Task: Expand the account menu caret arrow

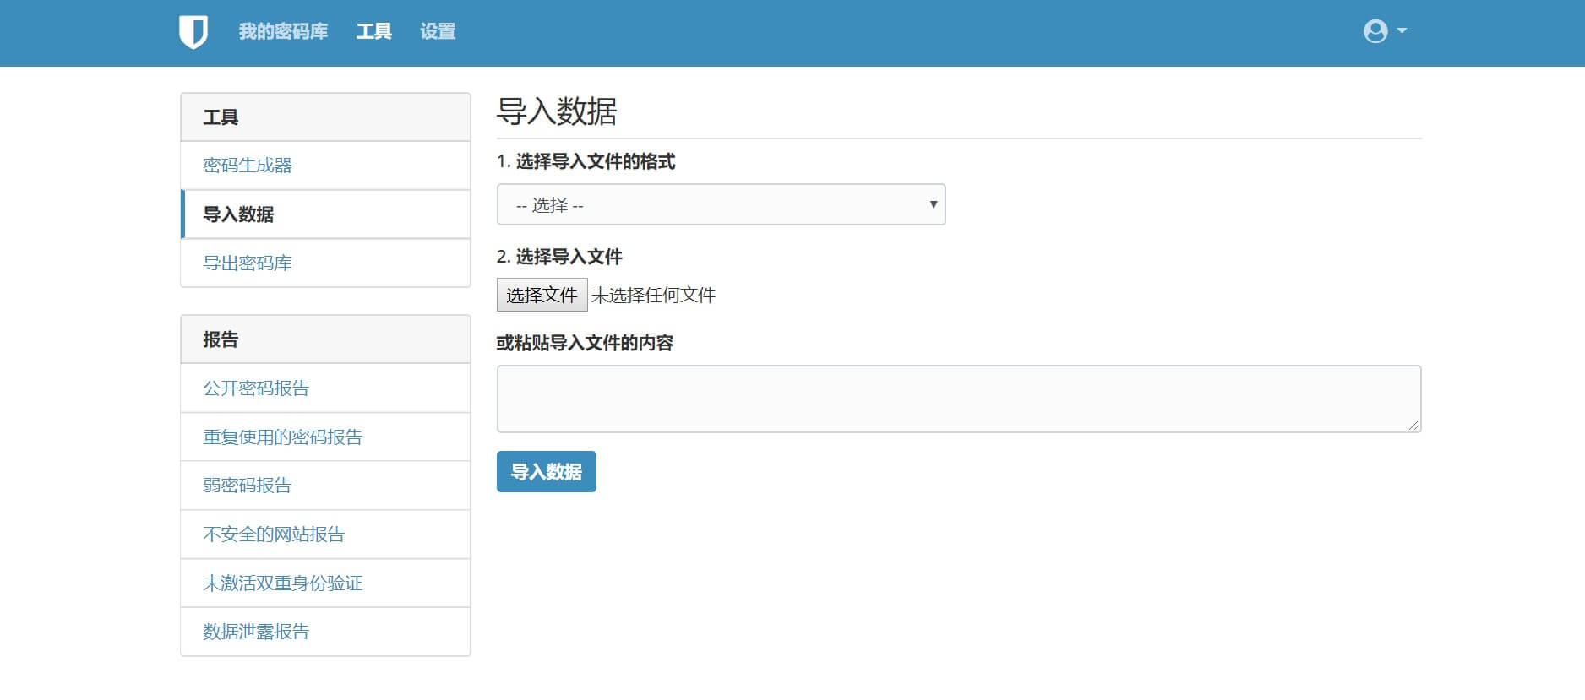Action: click(x=1403, y=30)
